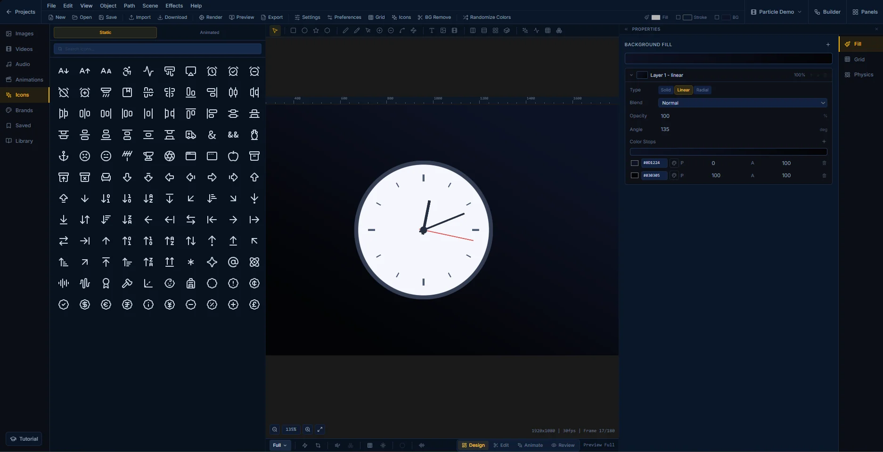Select the video film-strip tool

click(454, 31)
